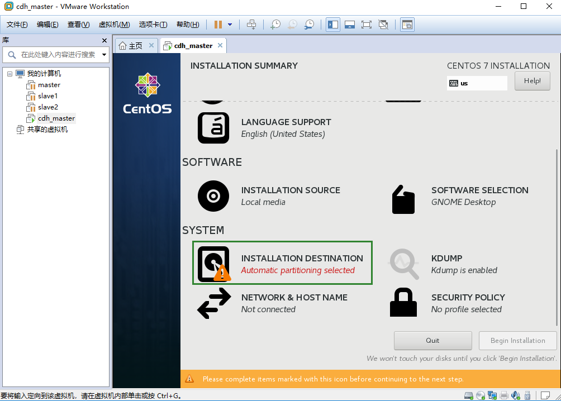The width and height of the screenshot is (561, 401).
Task: Open the 编辑(E) menu
Action: [47, 25]
